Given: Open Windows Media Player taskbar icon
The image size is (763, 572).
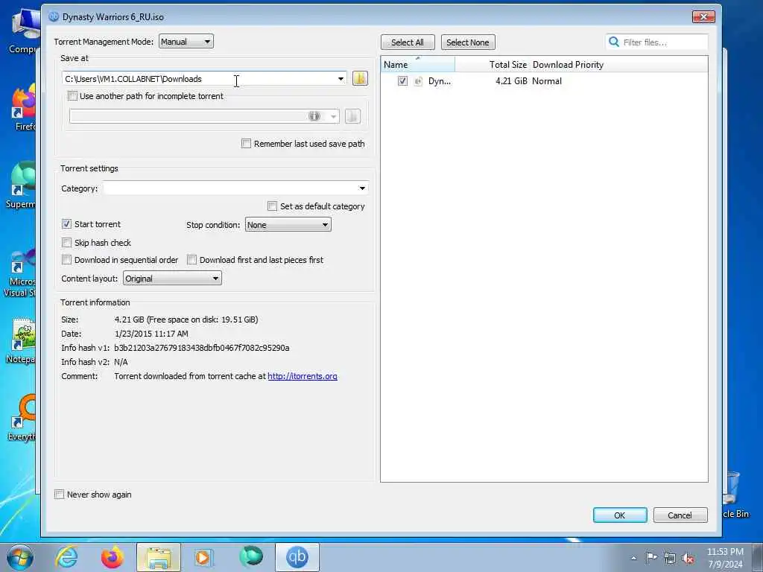Looking at the screenshot, I should [203, 557].
